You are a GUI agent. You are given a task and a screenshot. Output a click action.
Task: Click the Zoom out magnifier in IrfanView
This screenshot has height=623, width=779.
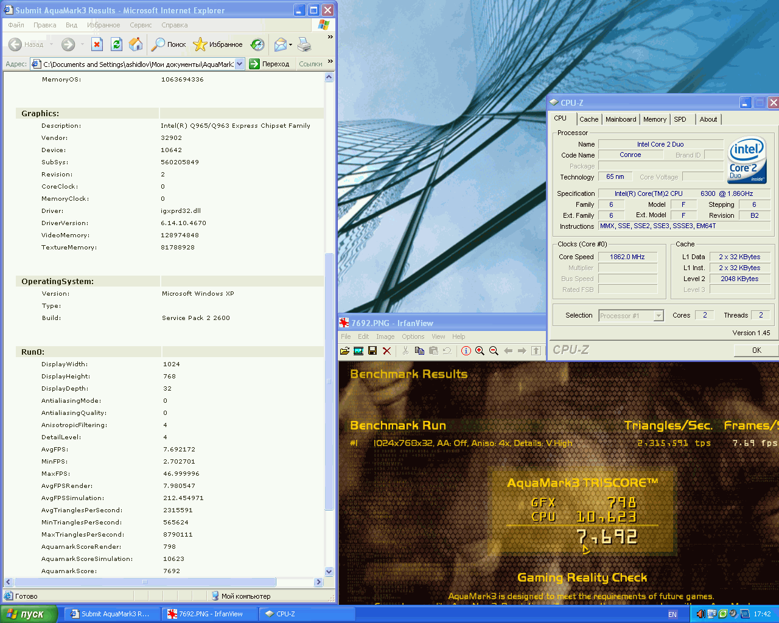[494, 350]
